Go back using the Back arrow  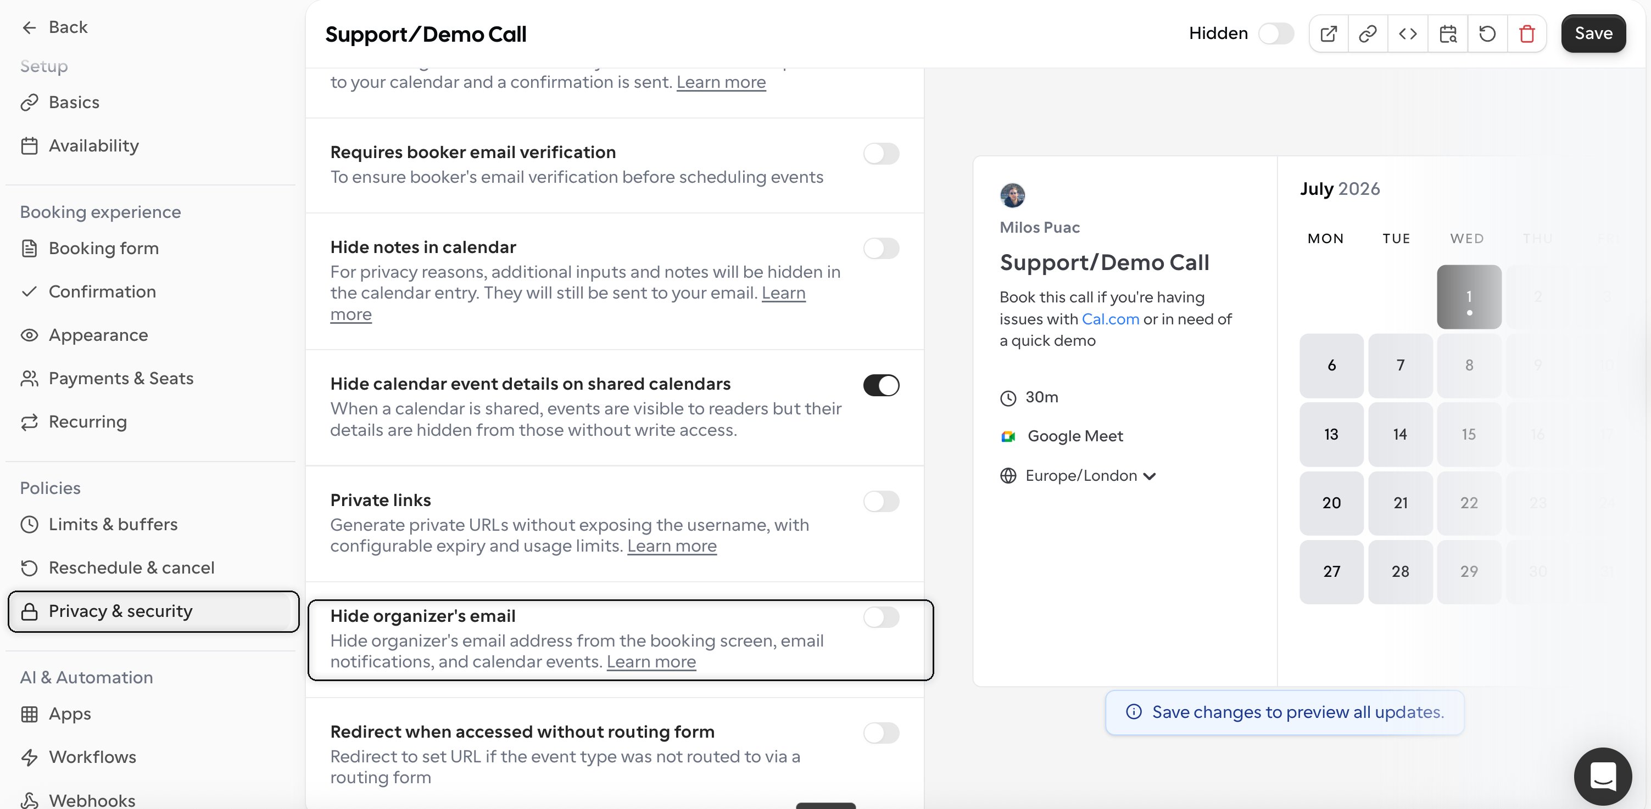(54, 27)
